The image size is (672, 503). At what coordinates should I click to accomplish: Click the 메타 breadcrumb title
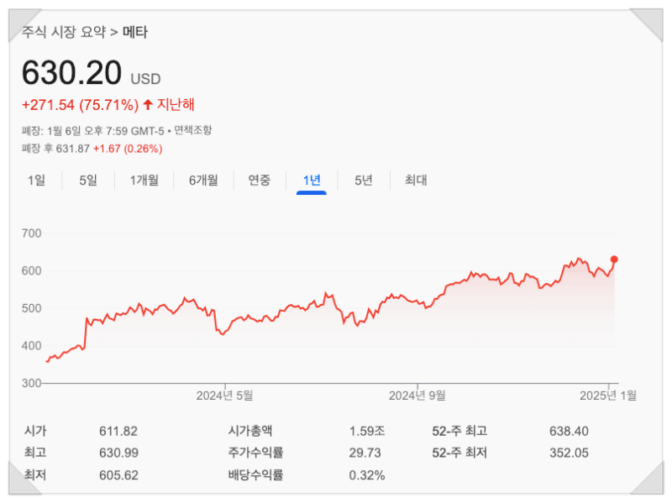click(x=135, y=32)
